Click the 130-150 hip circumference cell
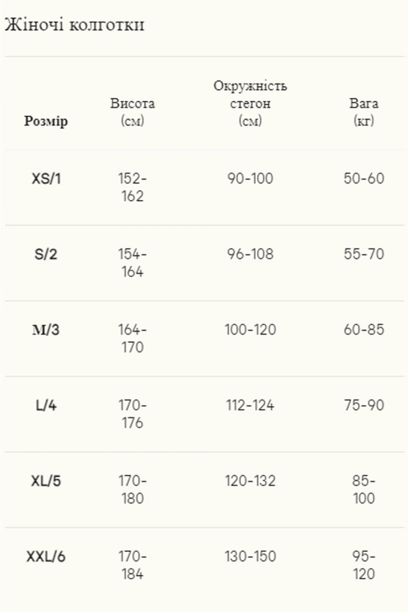Screen dimensions: 408x612 pyautogui.click(x=250, y=557)
